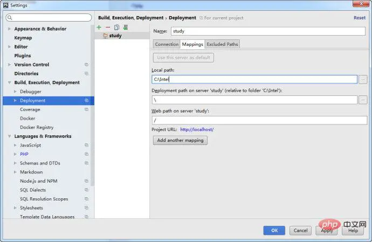Click the Add another mapping button
Screen dimensions: 372x242
point(180,140)
